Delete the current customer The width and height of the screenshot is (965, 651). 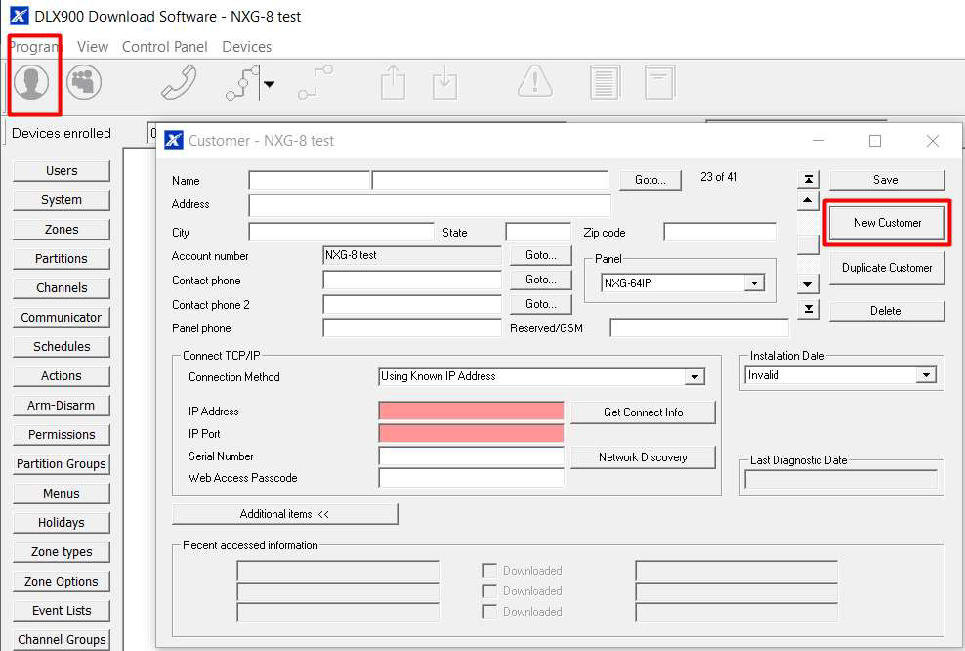tap(886, 311)
